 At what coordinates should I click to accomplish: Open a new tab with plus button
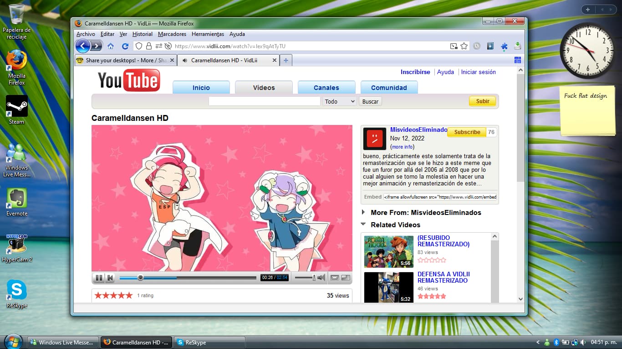286,60
